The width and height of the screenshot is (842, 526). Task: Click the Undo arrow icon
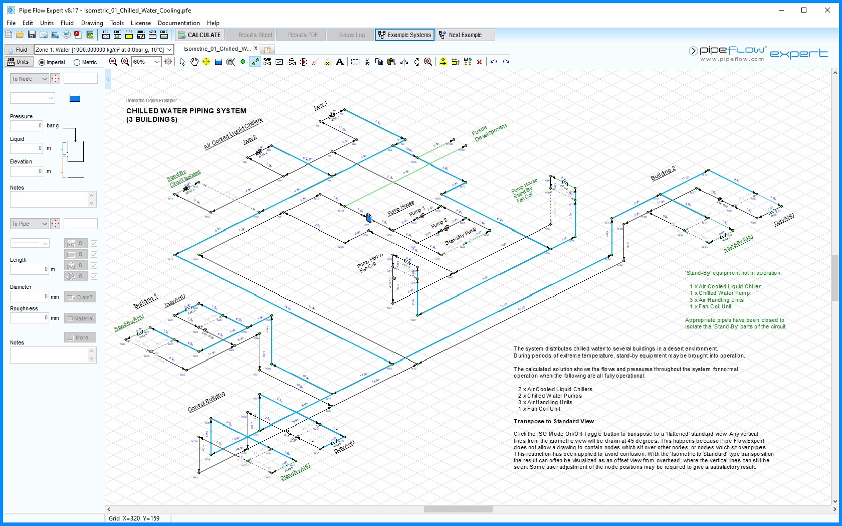494,62
